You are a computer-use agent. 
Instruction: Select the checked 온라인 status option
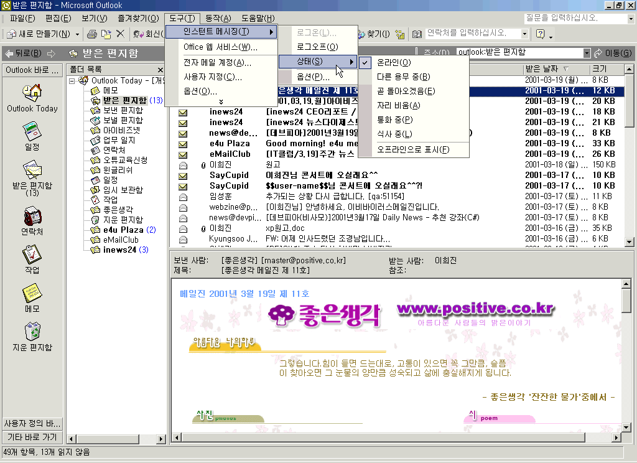point(394,63)
